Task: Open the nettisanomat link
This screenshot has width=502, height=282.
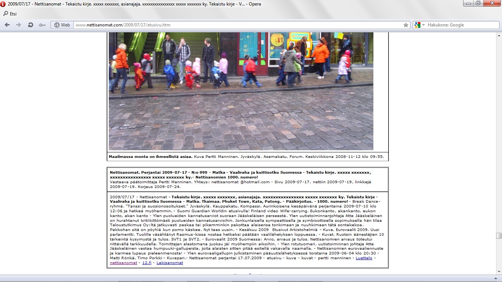Action: click(x=123, y=263)
